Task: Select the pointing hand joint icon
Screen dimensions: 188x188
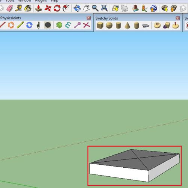Action: (x=38, y=25)
